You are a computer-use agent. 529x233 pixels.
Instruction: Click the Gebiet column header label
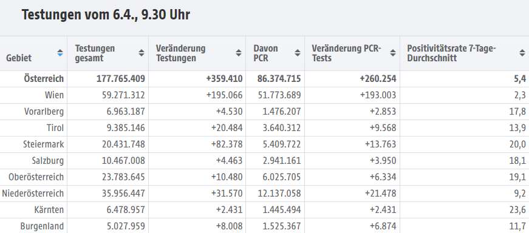point(19,58)
